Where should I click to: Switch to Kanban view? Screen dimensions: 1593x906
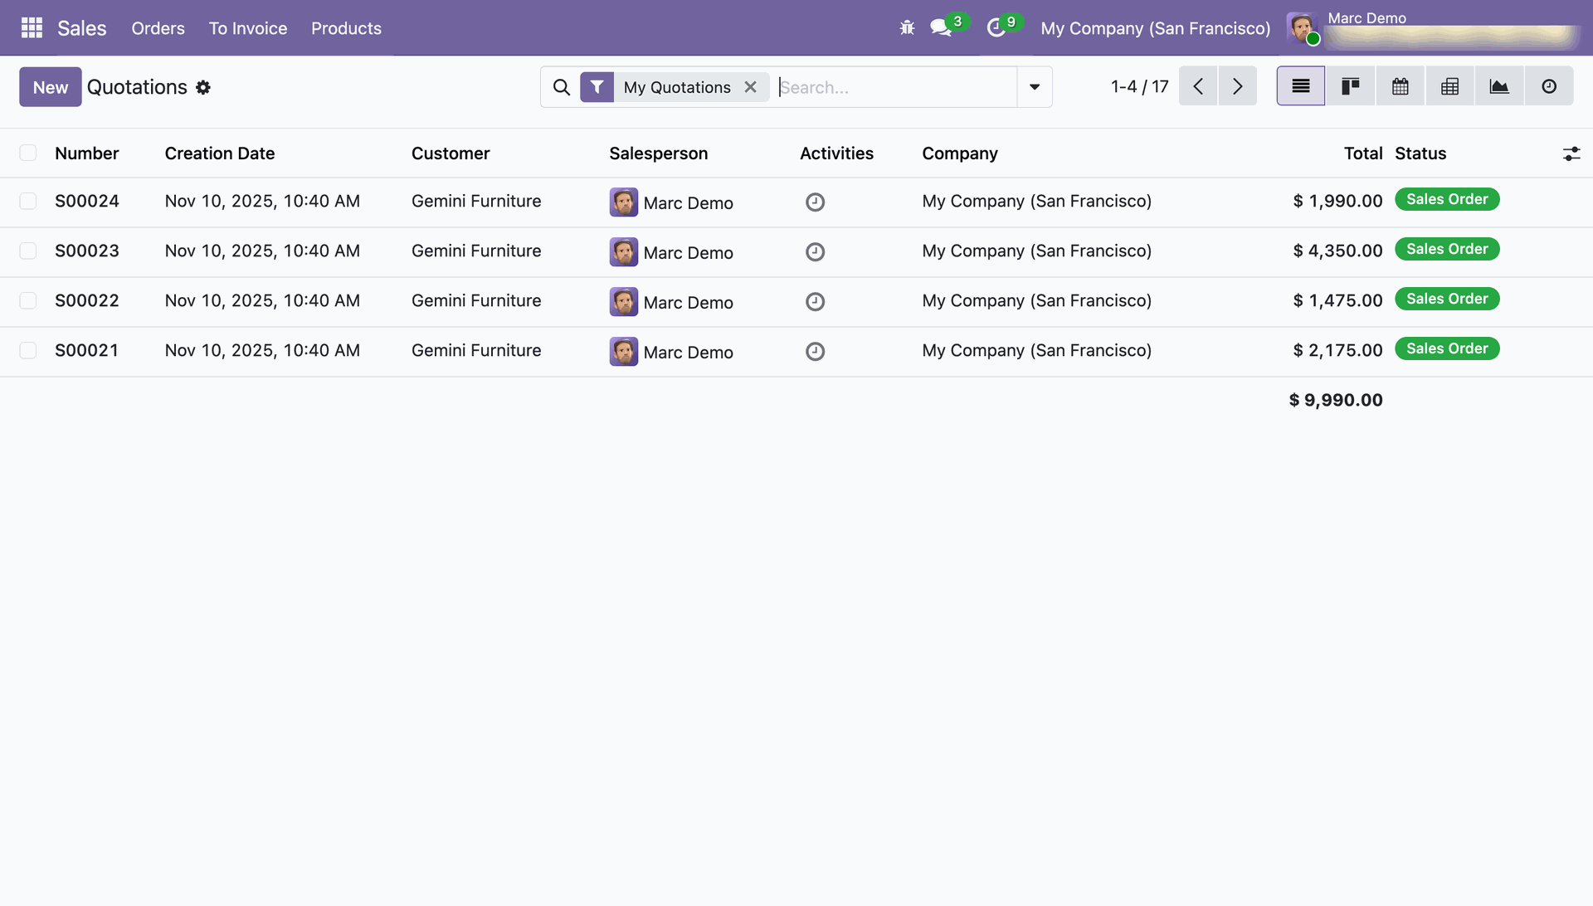[x=1350, y=86]
